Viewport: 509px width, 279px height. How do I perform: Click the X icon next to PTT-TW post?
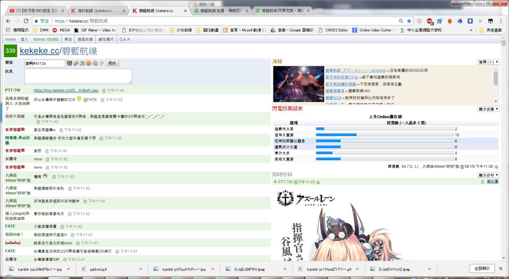pyautogui.click(x=275, y=182)
